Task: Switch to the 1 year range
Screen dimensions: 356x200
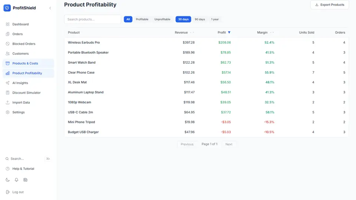Action: (215, 19)
